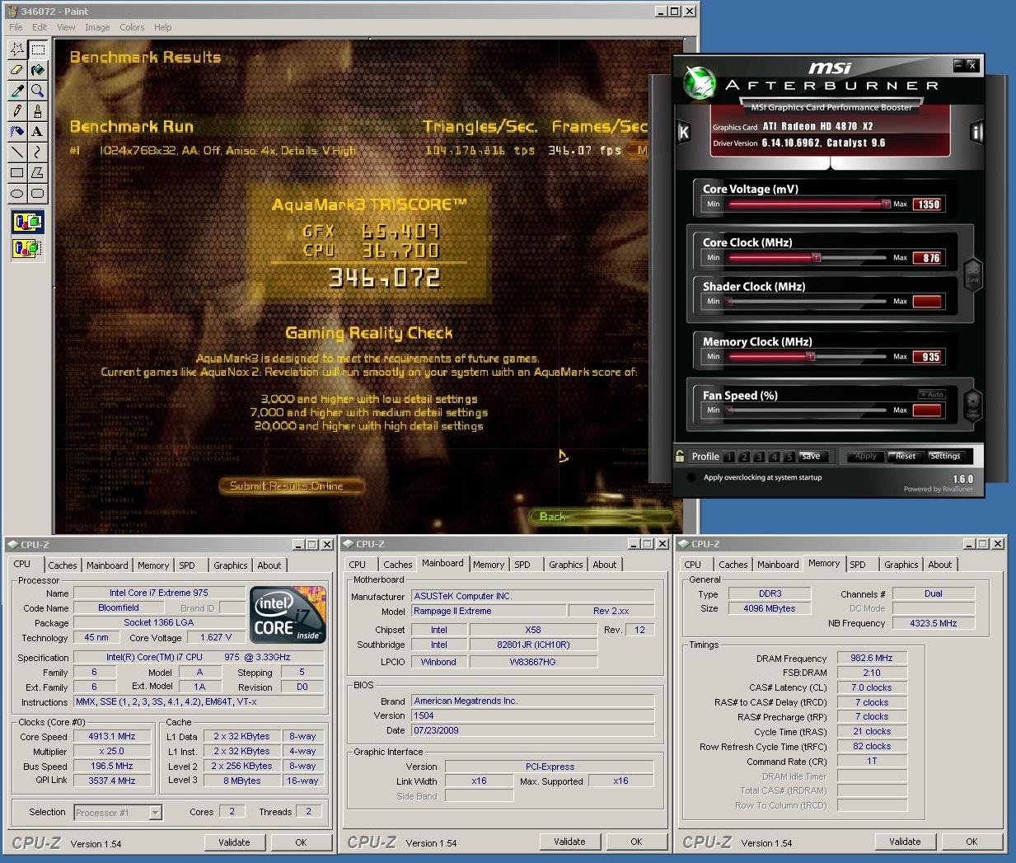Viewport: 1016px width, 863px height.
Task: Select transparent selection mode option in Paint
Action: (27, 248)
